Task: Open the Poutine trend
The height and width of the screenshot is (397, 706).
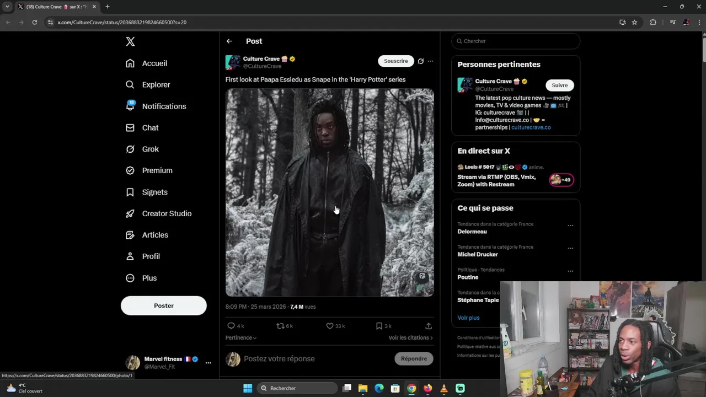Action: coord(468,277)
